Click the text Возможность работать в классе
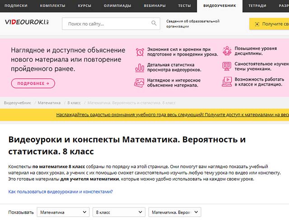Viewport: 289px width, 220px height. 259,82
